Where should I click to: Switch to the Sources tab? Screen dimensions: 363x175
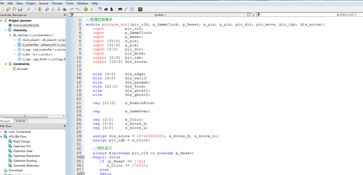pos(20,121)
